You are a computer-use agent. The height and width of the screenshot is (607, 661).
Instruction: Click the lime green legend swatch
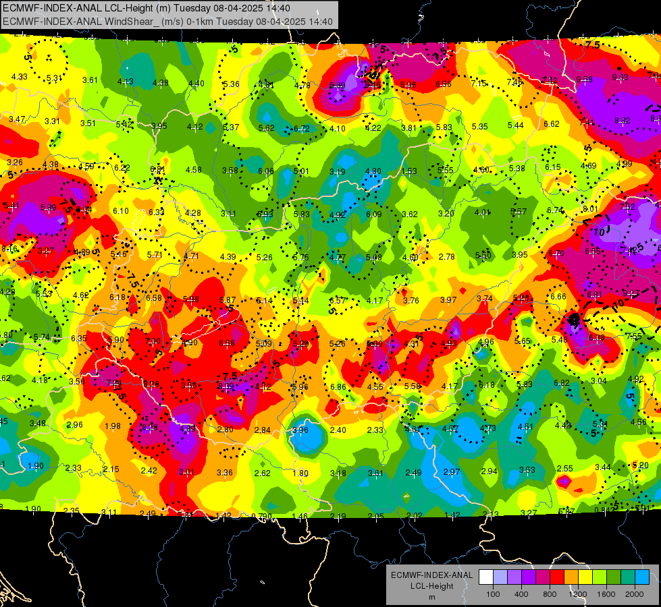click(x=600, y=577)
